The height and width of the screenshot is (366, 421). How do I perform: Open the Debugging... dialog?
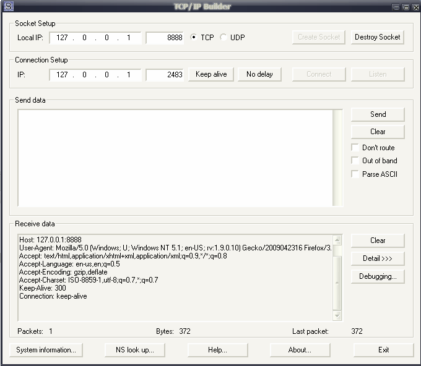(x=378, y=276)
